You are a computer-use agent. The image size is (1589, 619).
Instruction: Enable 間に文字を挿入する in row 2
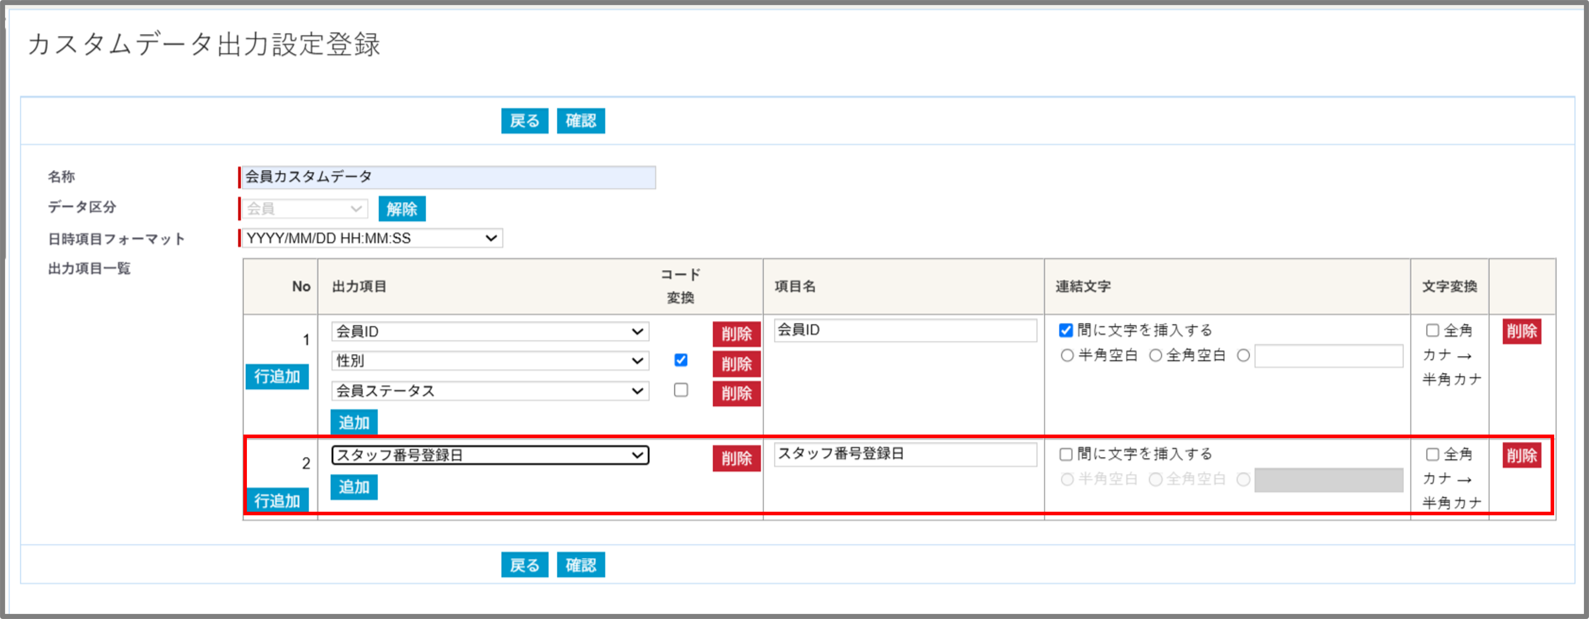coord(1066,454)
